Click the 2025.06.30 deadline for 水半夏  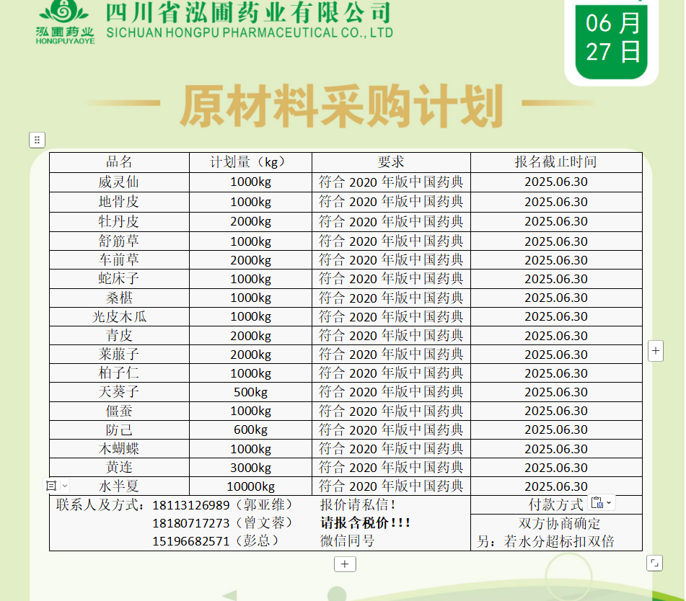pos(556,486)
